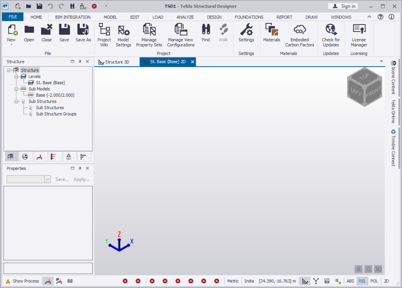The image size is (402, 288).
Task: Open the About info icon
Action: (x=391, y=17)
